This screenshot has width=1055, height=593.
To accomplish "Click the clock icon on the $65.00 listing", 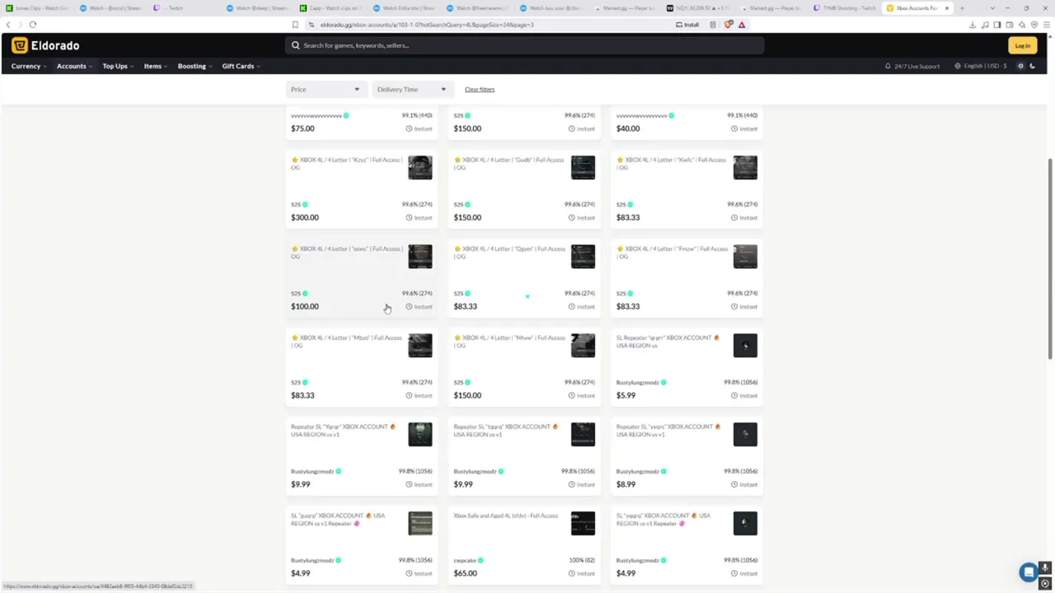I will tap(571, 573).
